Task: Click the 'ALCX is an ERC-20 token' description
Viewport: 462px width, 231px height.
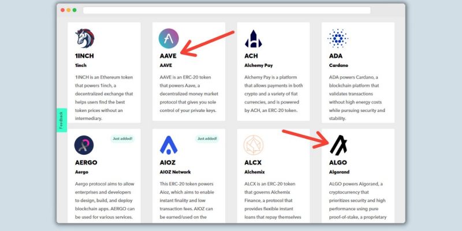Action: point(273,200)
